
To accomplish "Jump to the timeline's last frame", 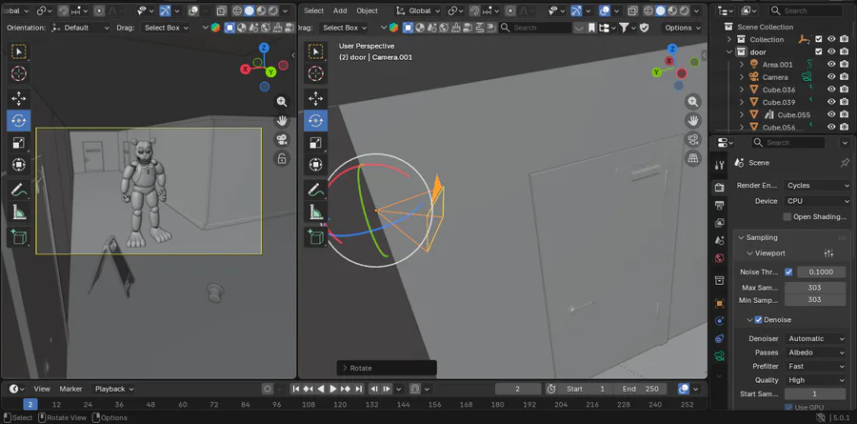I will (359, 389).
